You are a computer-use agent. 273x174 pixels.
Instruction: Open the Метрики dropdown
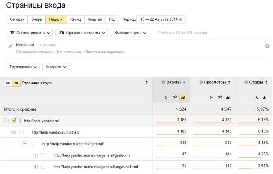tap(56, 67)
